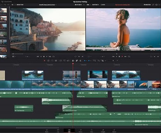161x133 pixels.
Task: Click the Replace Clip toolbar icon
Action: (68, 61)
